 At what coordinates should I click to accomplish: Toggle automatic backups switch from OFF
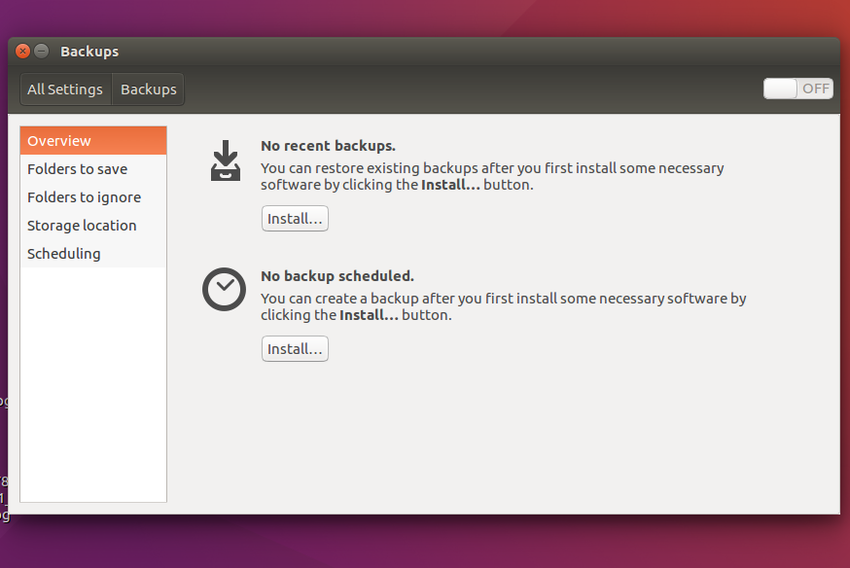[x=797, y=89]
